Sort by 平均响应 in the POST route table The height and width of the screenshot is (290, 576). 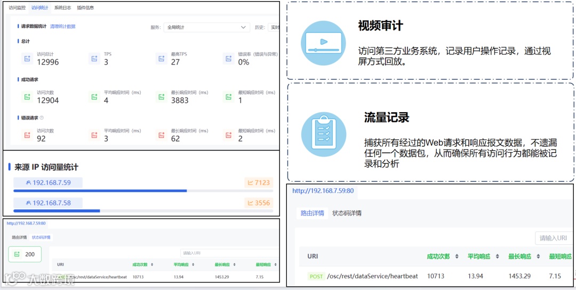tap(498, 256)
